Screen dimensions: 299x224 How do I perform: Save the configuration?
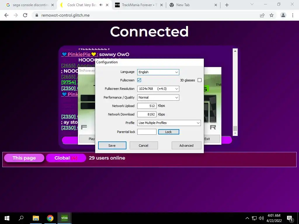112,145
